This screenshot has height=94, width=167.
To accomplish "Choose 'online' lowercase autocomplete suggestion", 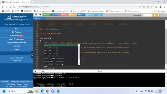I will point(61,48).
